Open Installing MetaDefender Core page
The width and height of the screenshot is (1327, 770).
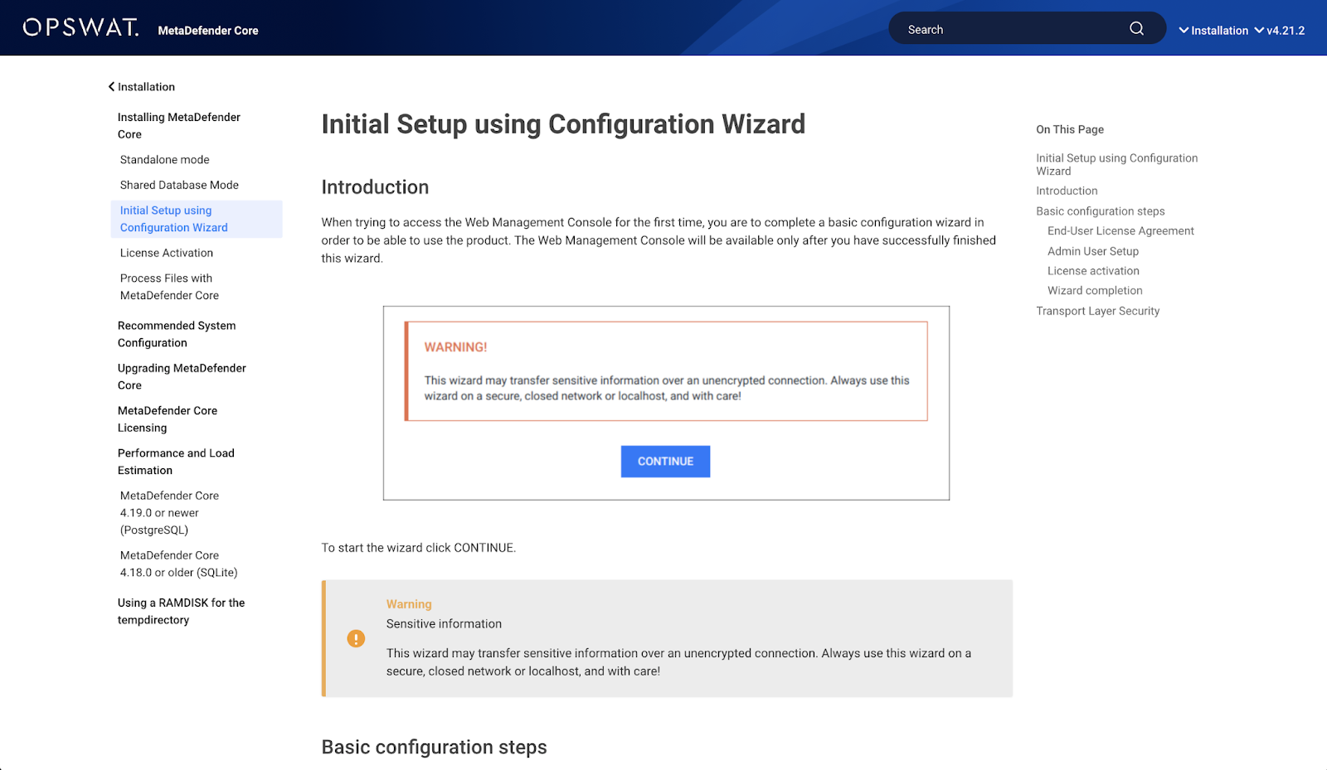(179, 126)
